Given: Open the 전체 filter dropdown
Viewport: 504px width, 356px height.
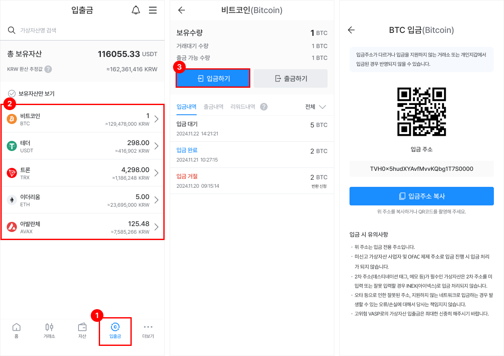Looking at the screenshot, I should (x=316, y=107).
